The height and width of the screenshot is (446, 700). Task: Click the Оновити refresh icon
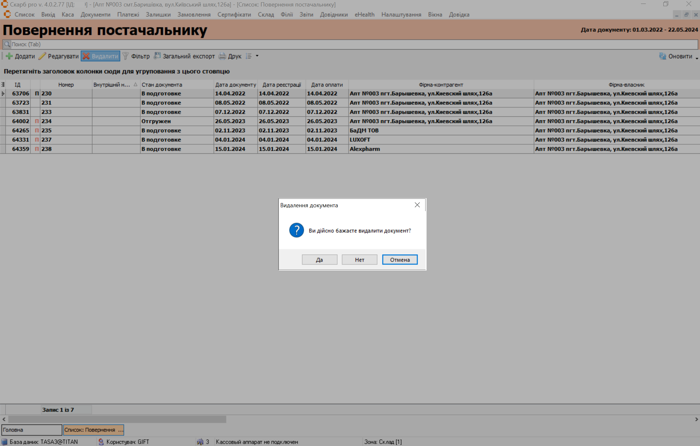662,56
